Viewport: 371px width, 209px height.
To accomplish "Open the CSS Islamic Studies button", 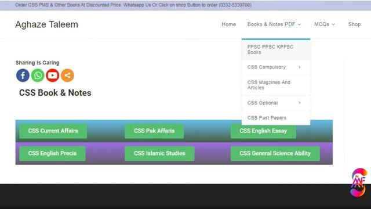I will coord(159,153).
